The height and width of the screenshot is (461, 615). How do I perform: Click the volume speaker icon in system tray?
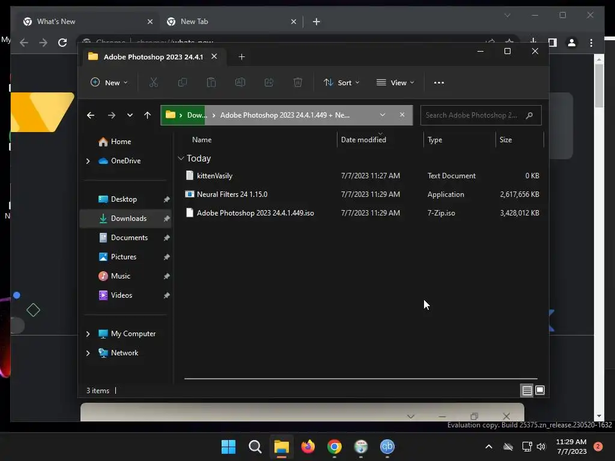click(x=541, y=447)
